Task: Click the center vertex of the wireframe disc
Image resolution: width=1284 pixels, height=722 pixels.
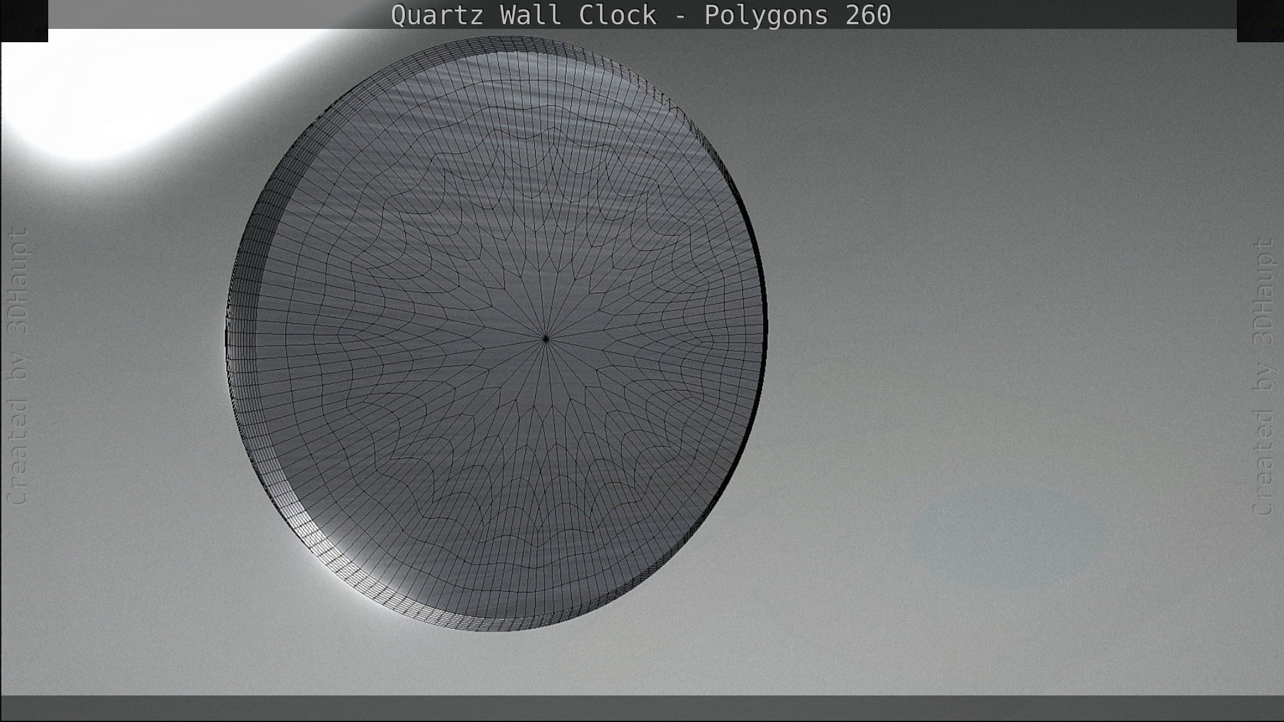Action: tap(546, 339)
